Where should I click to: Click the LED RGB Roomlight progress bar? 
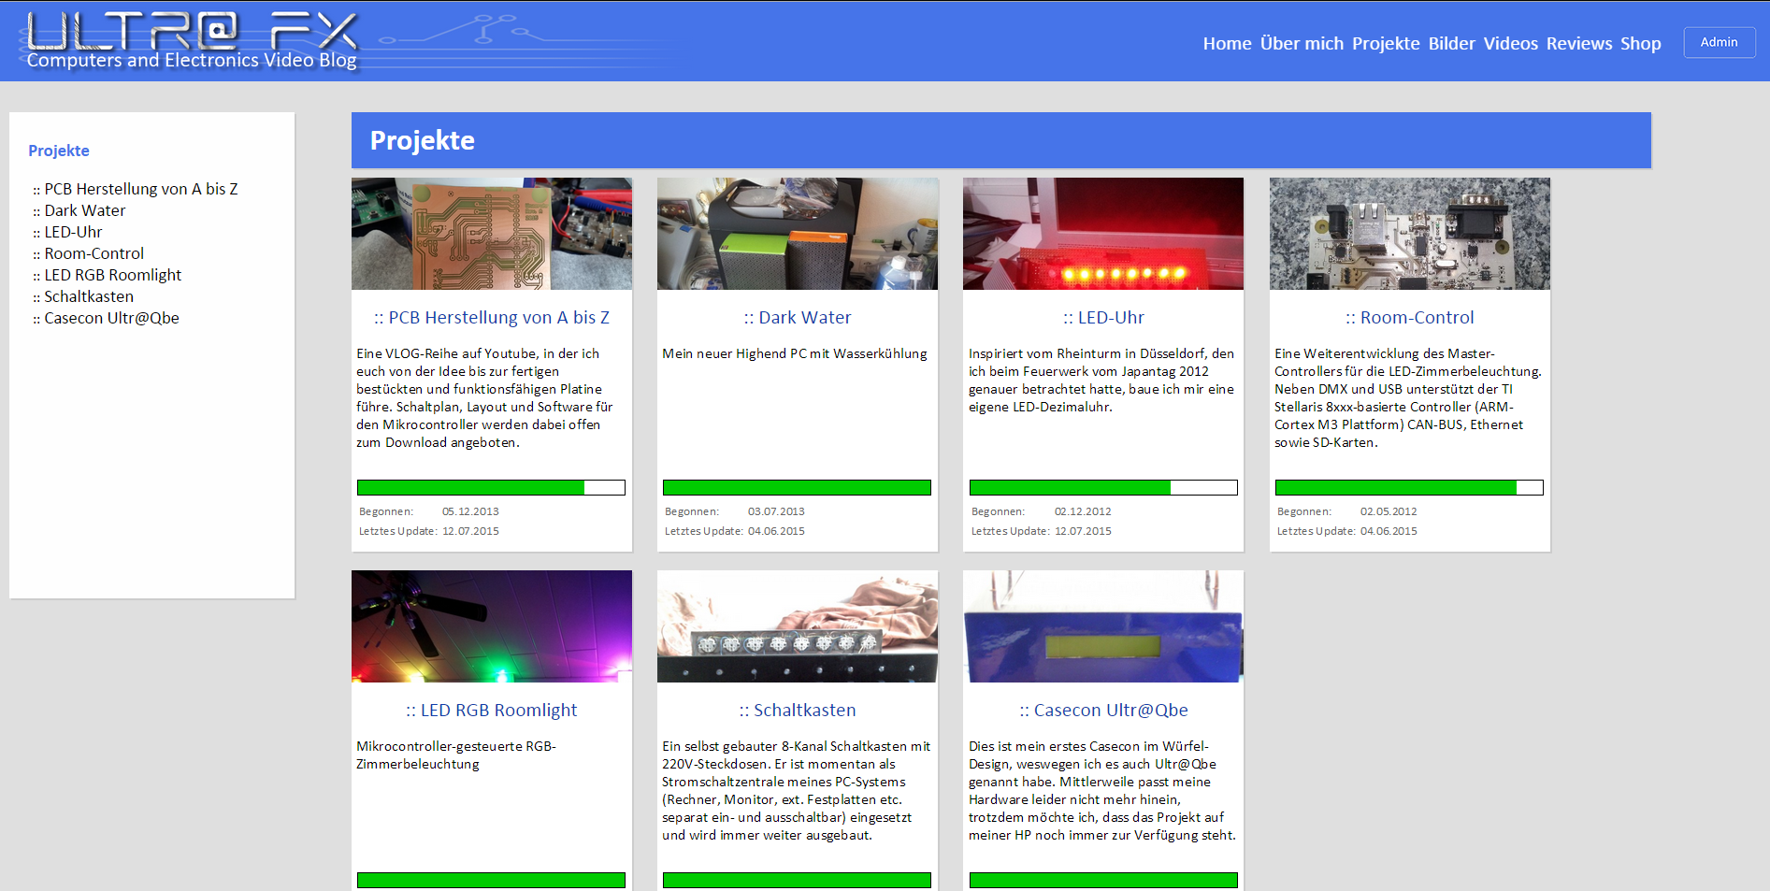point(491,880)
